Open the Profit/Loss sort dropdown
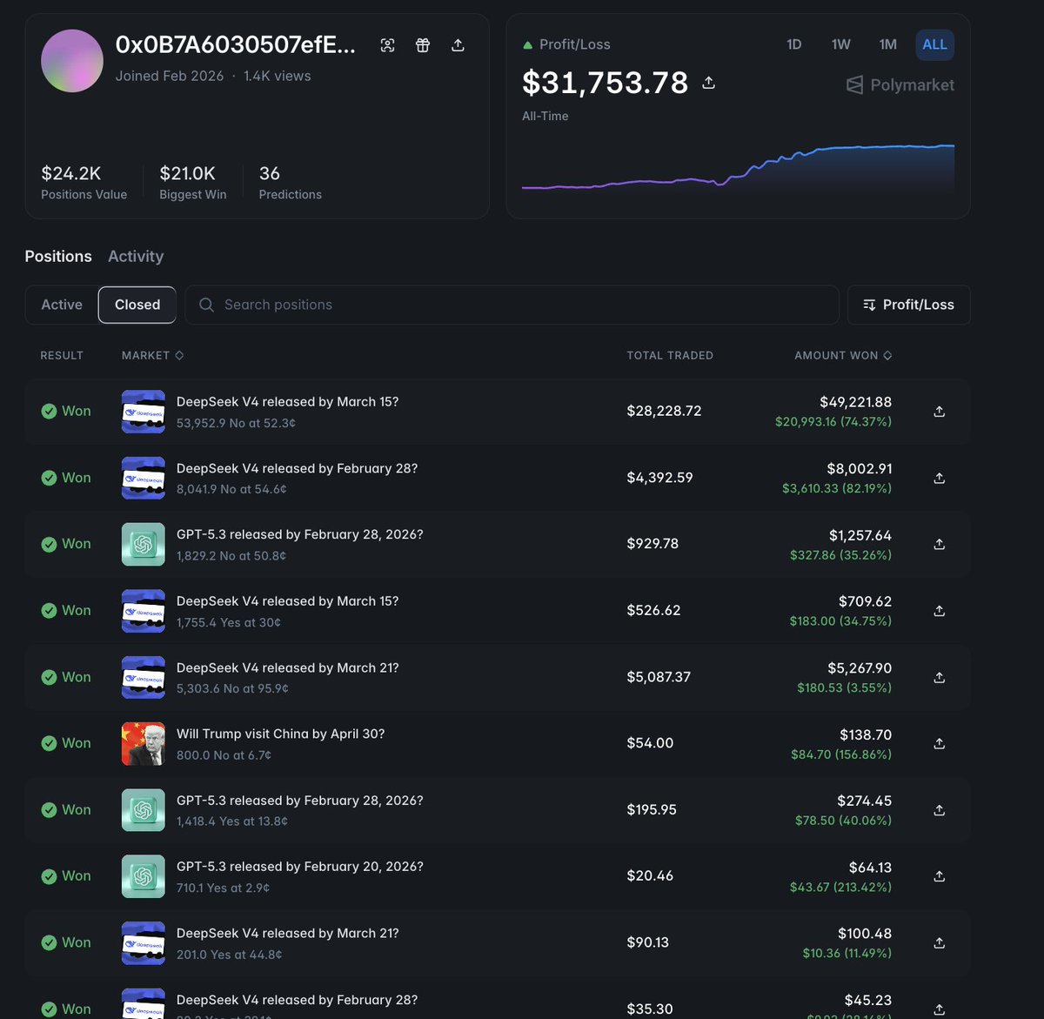 click(908, 305)
